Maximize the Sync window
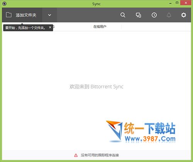Image resolution: width=193 pixels, height=162 pixels. point(177,3)
